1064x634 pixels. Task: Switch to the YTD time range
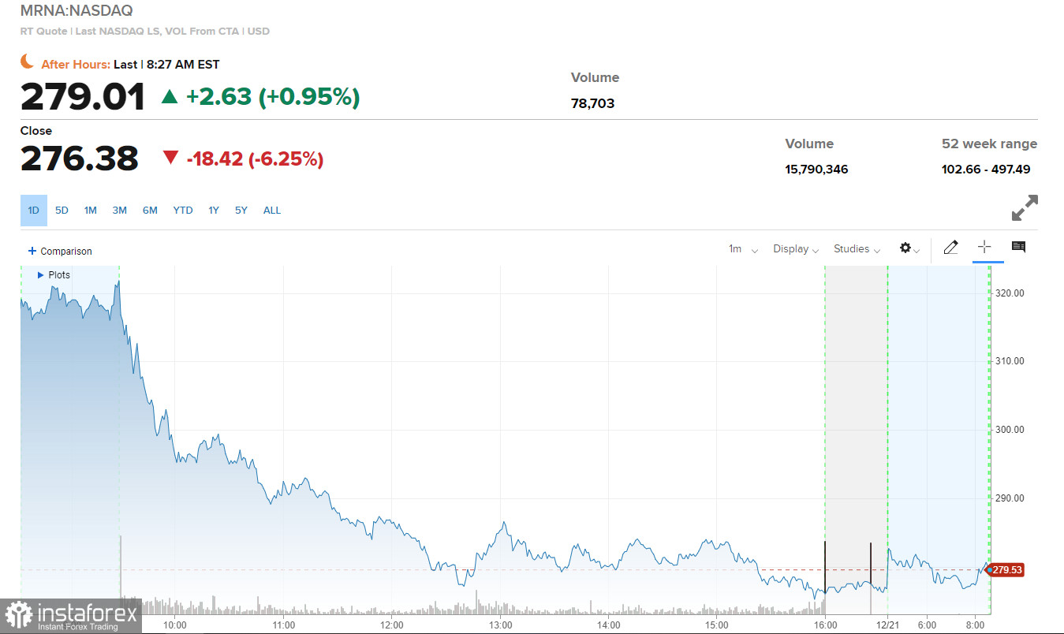183,211
